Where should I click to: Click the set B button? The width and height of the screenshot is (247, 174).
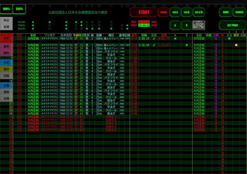(x=187, y=12)
